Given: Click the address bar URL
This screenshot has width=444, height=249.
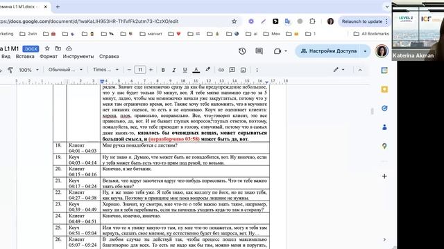Looking at the screenshot, I should pyautogui.click(x=89, y=21).
